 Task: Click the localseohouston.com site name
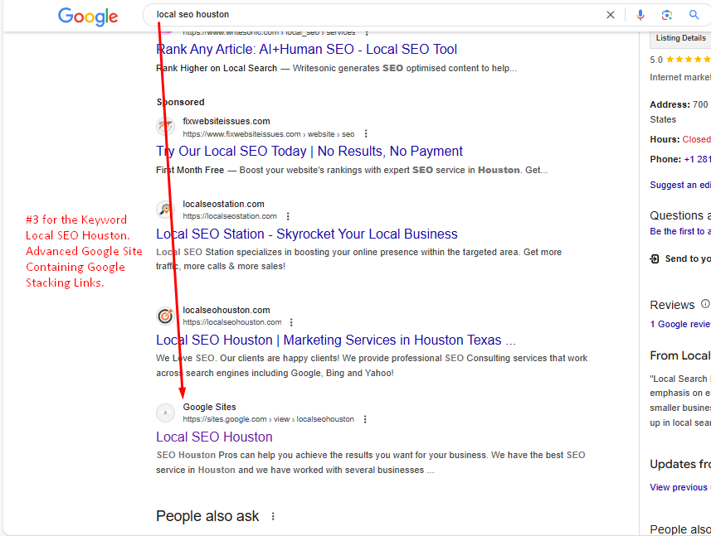point(226,310)
